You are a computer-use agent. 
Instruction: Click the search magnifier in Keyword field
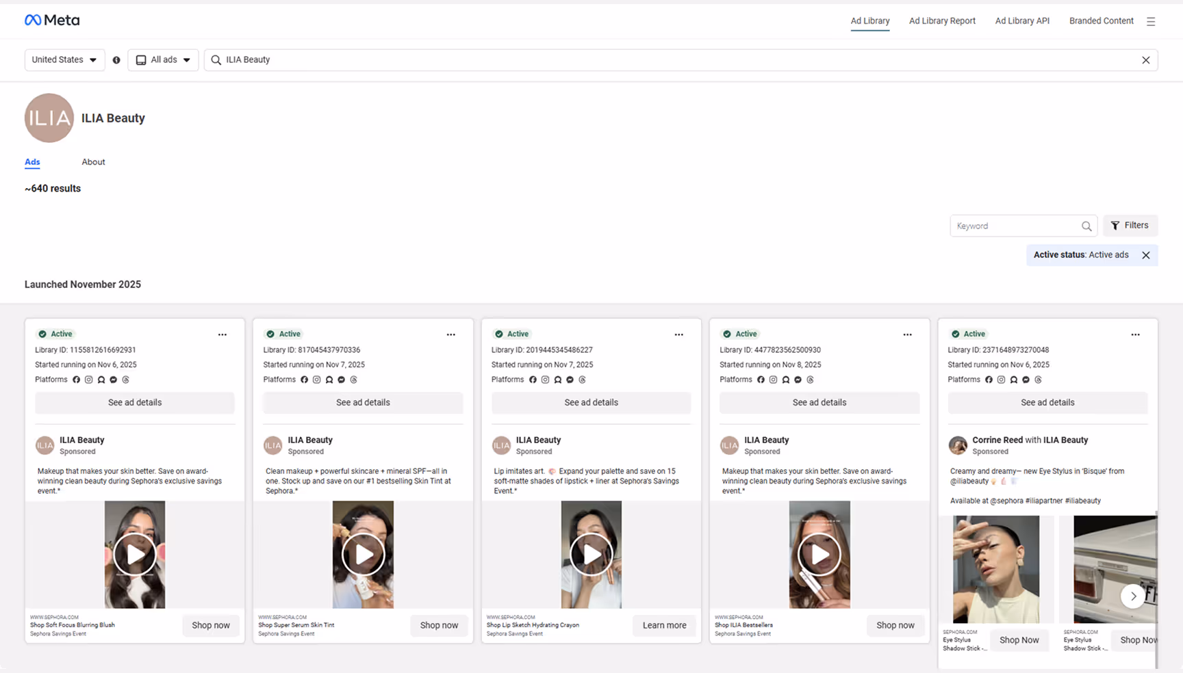point(1086,226)
